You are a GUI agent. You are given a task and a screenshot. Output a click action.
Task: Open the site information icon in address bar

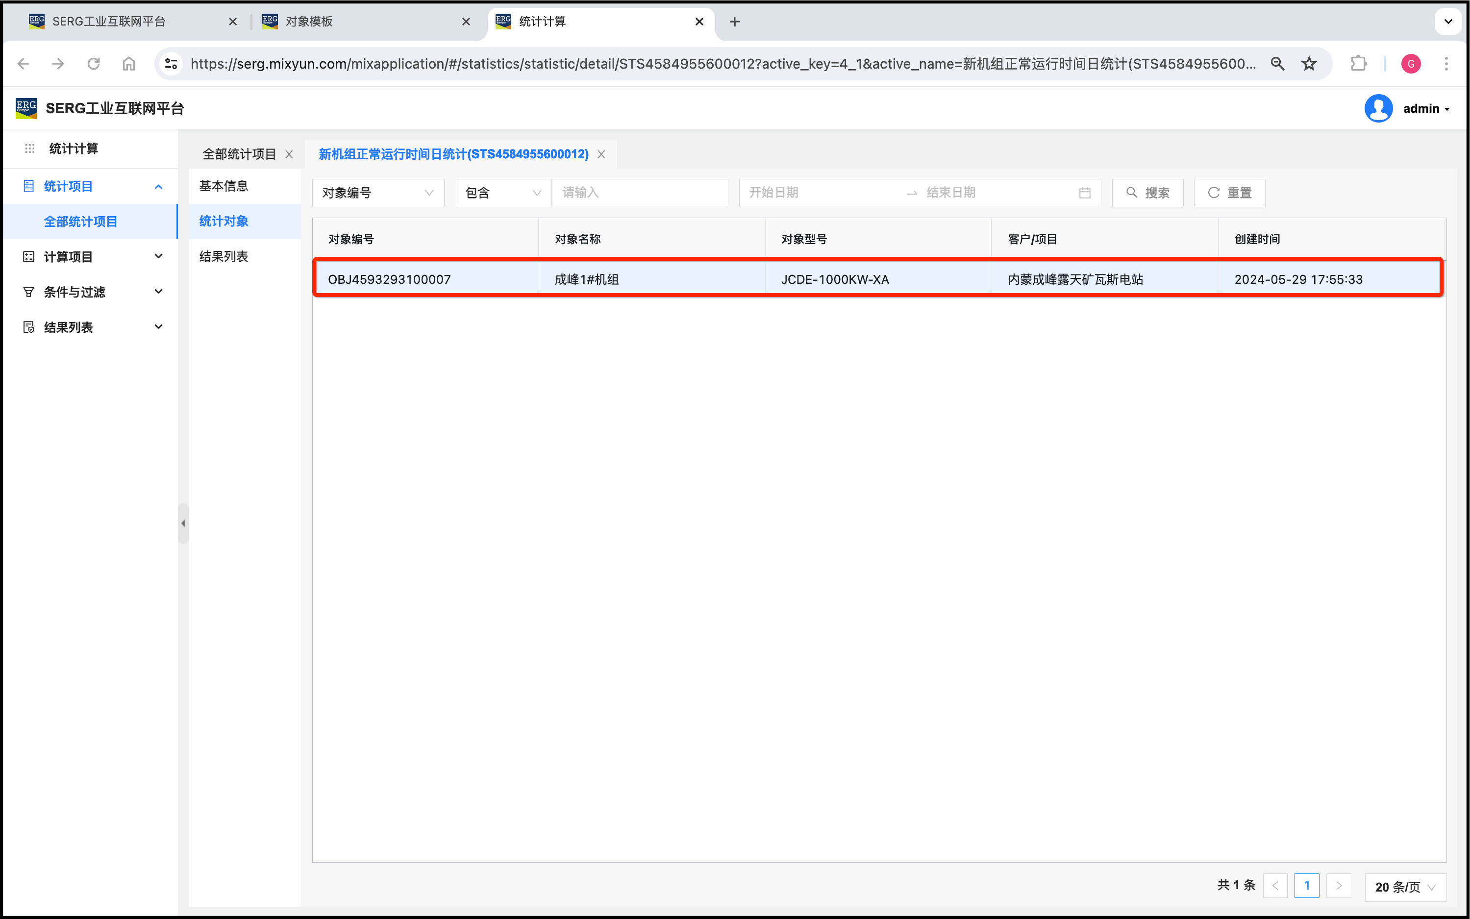(x=172, y=64)
